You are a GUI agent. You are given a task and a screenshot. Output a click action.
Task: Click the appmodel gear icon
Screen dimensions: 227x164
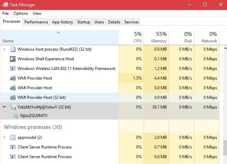pyautogui.click(x=13, y=137)
